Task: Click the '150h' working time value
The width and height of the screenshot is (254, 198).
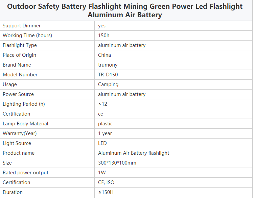Action: (x=104, y=35)
